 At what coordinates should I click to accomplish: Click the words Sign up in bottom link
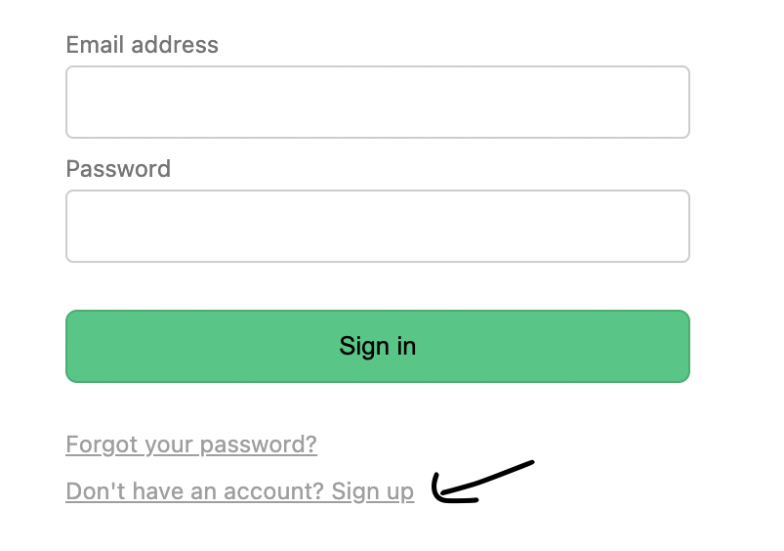373,490
